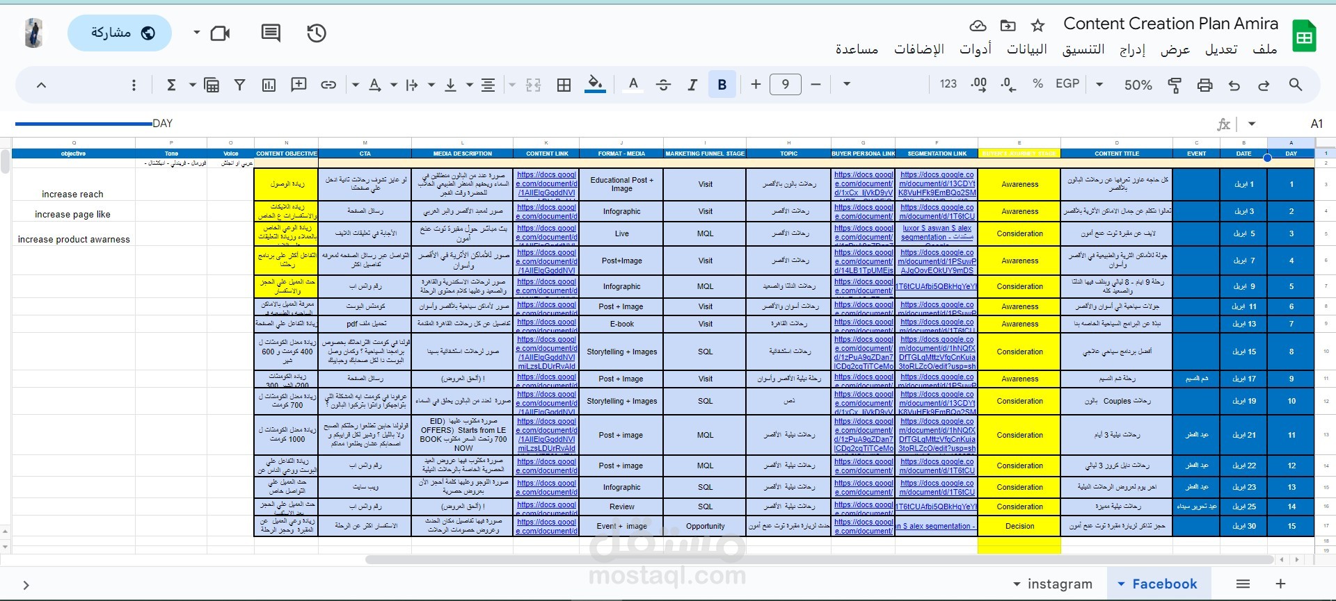Open the ملف menu

pos(1264,49)
